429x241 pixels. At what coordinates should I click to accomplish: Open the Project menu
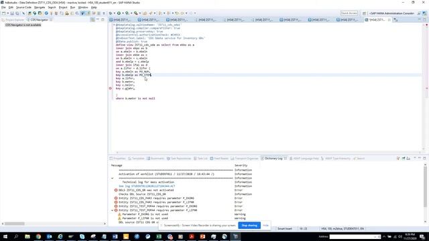(x=63, y=7)
